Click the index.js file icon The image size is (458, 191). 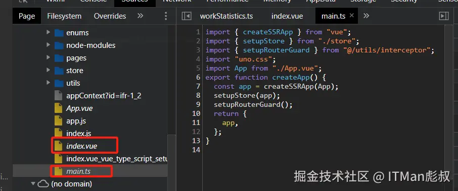click(59, 134)
